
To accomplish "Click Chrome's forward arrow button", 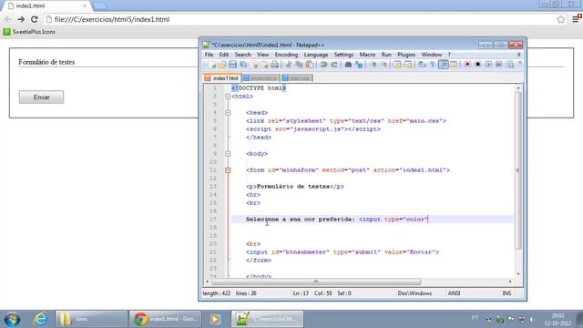I will (x=21, y=19).
